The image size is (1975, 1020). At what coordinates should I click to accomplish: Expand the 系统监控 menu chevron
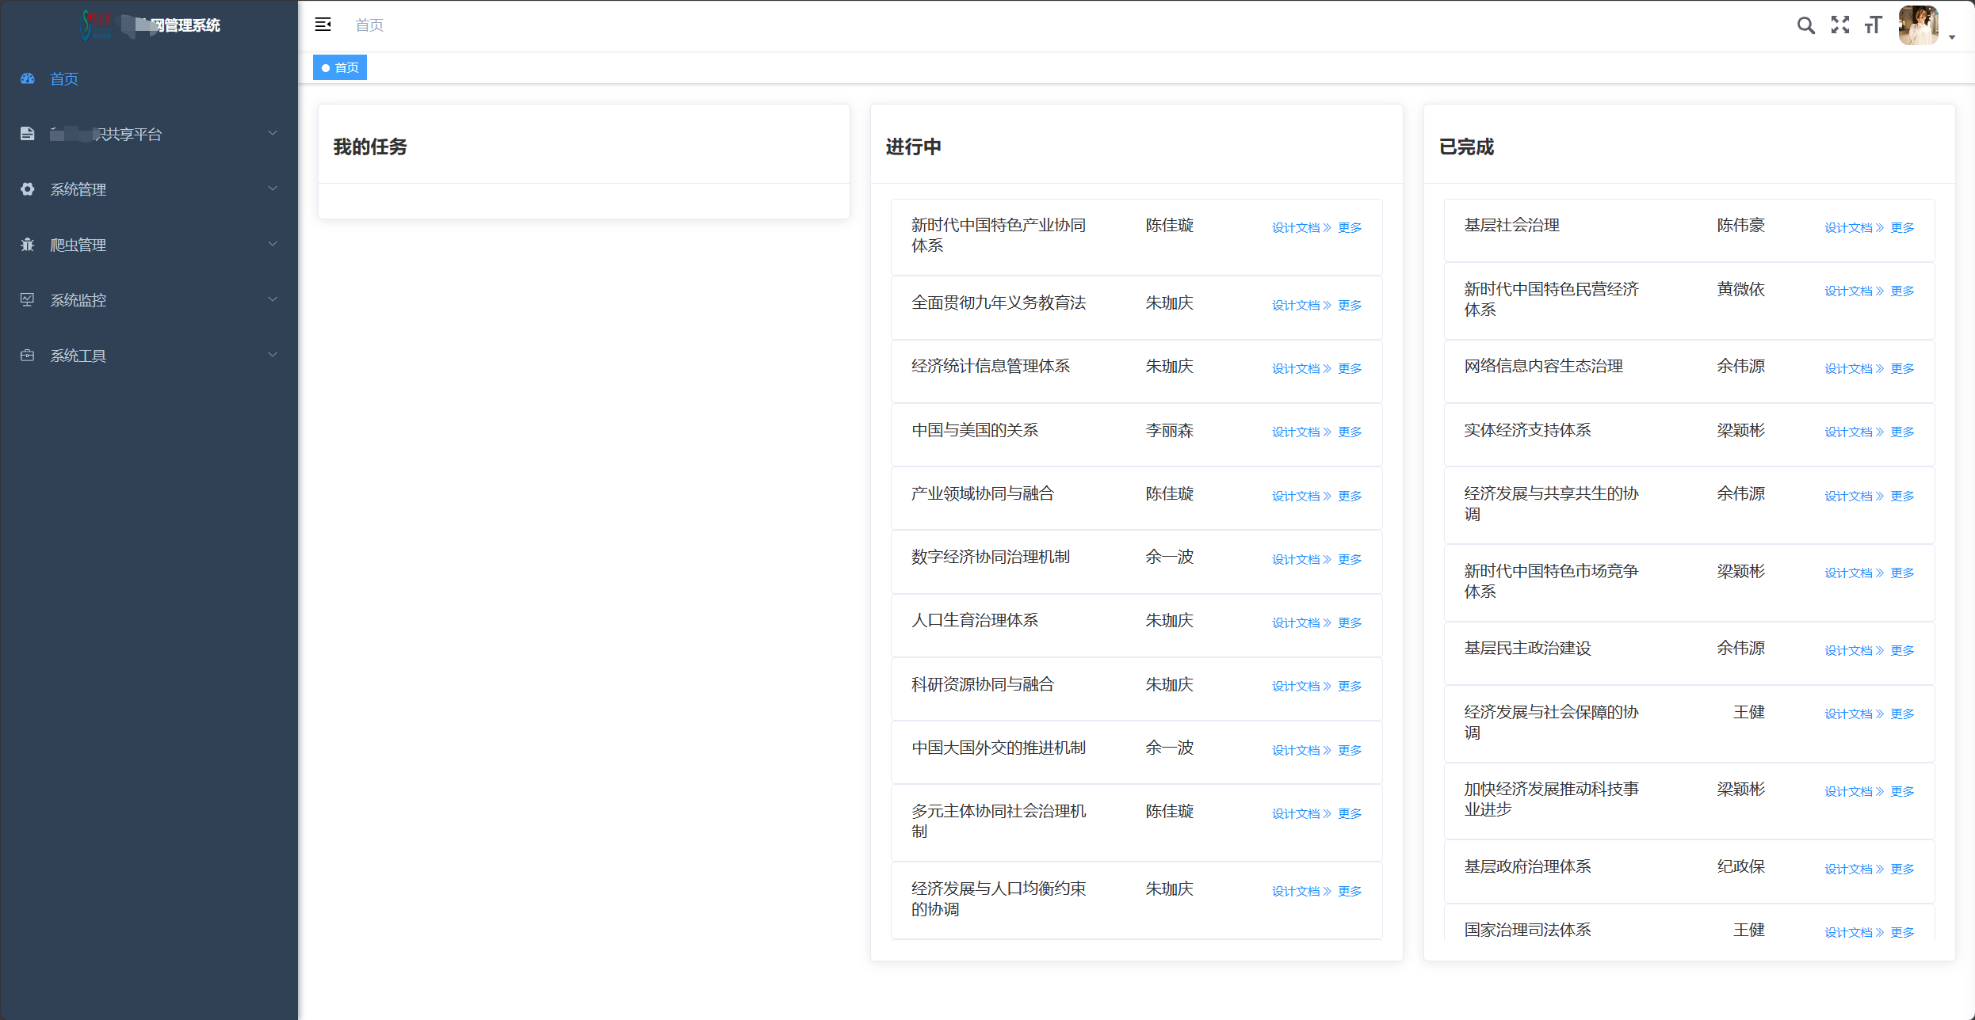point(273,299)
